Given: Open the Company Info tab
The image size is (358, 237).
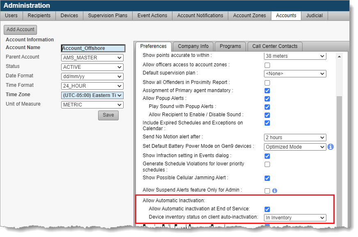Looking at the screenshot, I should pos(193,46).
